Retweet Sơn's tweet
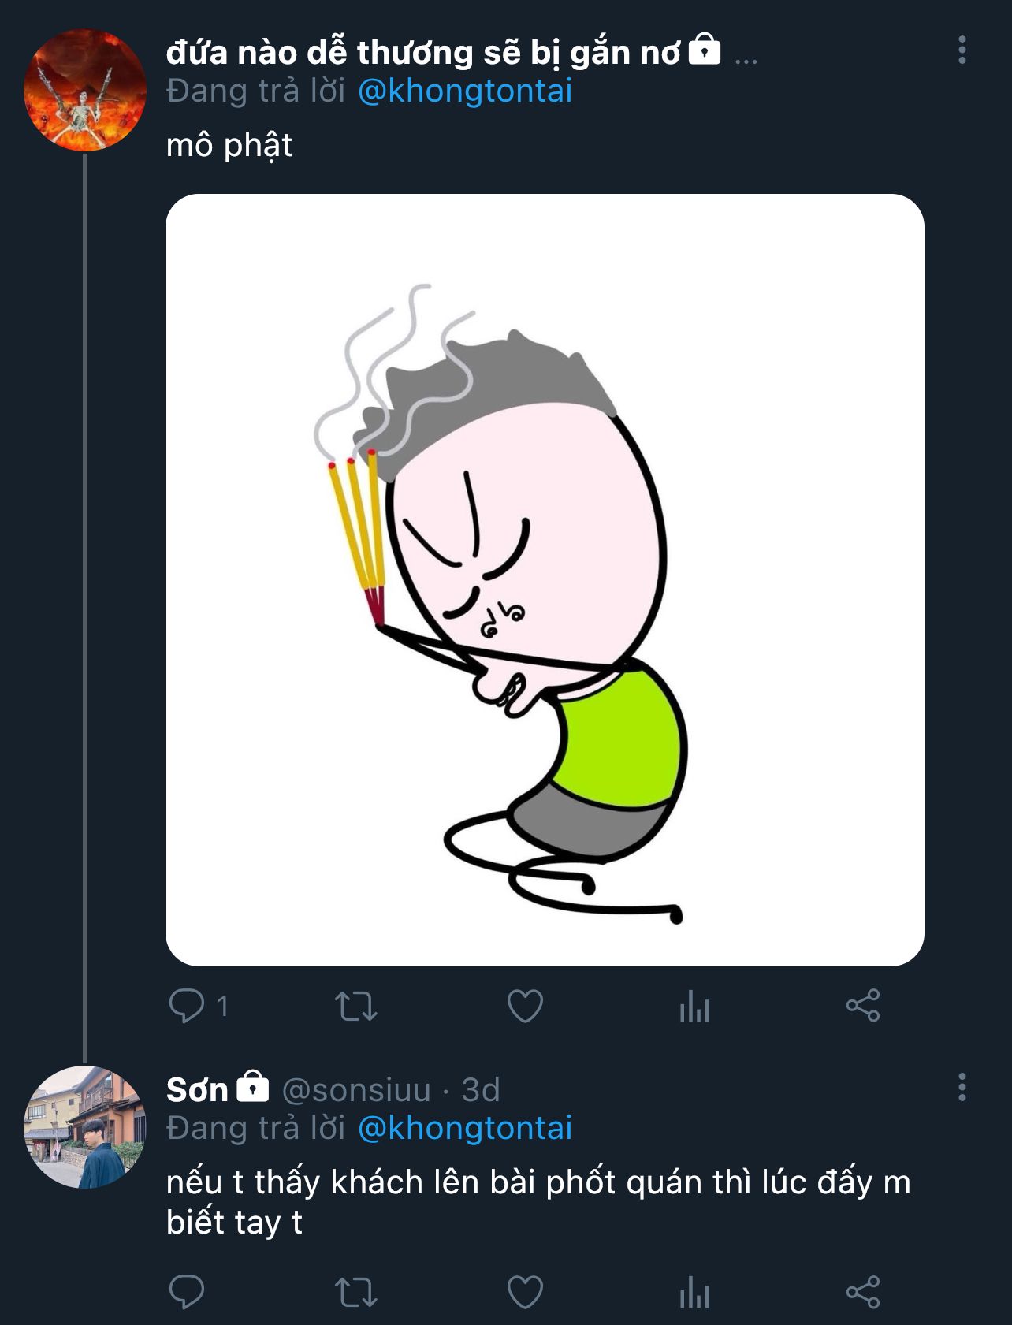Viewport: 1012px width, 1325px height. (x=356, y=1293)
